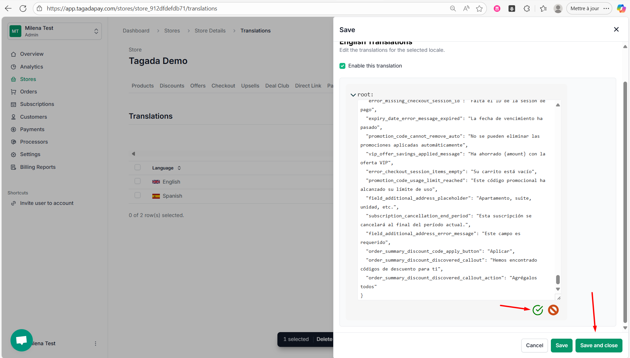Screen dimensions: 630x358
Task: Open the user options three-dot menu
Action: coord(96,343)
